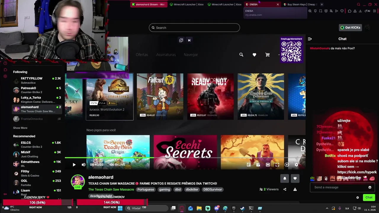Viewport: 379px width, 213px height.
Task: Open recommended Filthy Slots & Casino channel
Action: click(37, 173)
